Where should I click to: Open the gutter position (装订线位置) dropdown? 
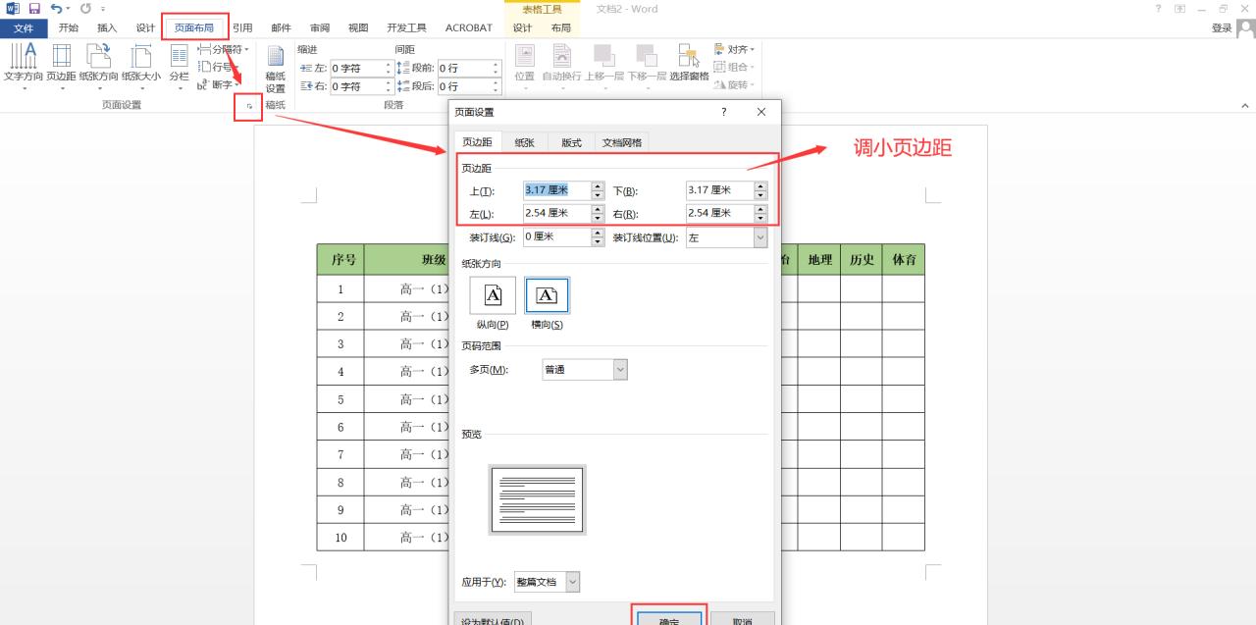726,237
